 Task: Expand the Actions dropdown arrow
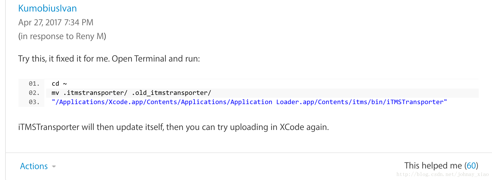[x=54, y=166]
